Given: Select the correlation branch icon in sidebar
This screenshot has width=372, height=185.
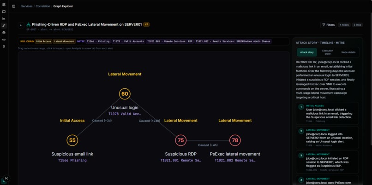Looking at the screenshot, I should tap(4, 26).
